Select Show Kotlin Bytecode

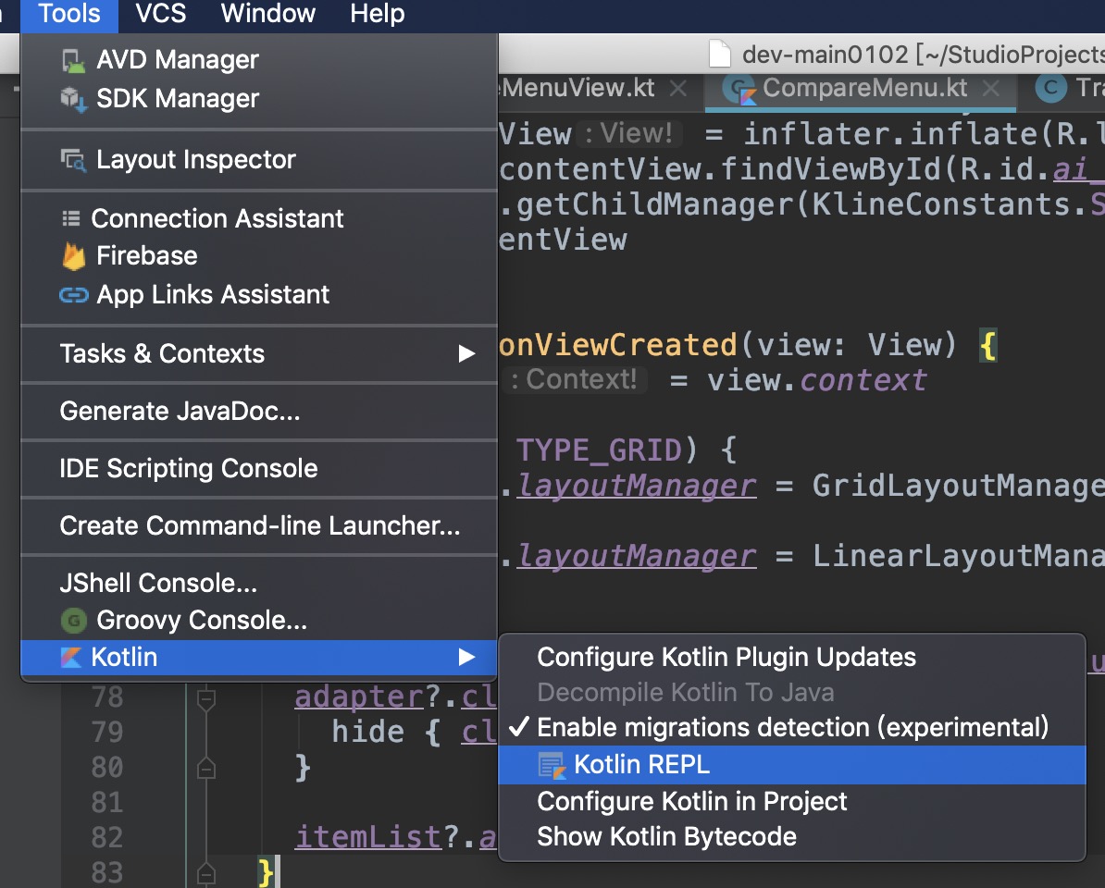point(792,837)
